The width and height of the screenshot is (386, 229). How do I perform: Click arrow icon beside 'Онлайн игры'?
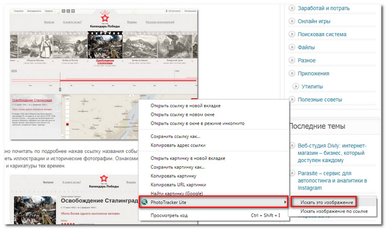[292, 21]
